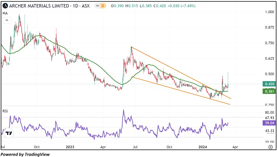The image size is (277, 157).
Task: Click the RSI 67.93 axis label
Action: click(270, 118)
